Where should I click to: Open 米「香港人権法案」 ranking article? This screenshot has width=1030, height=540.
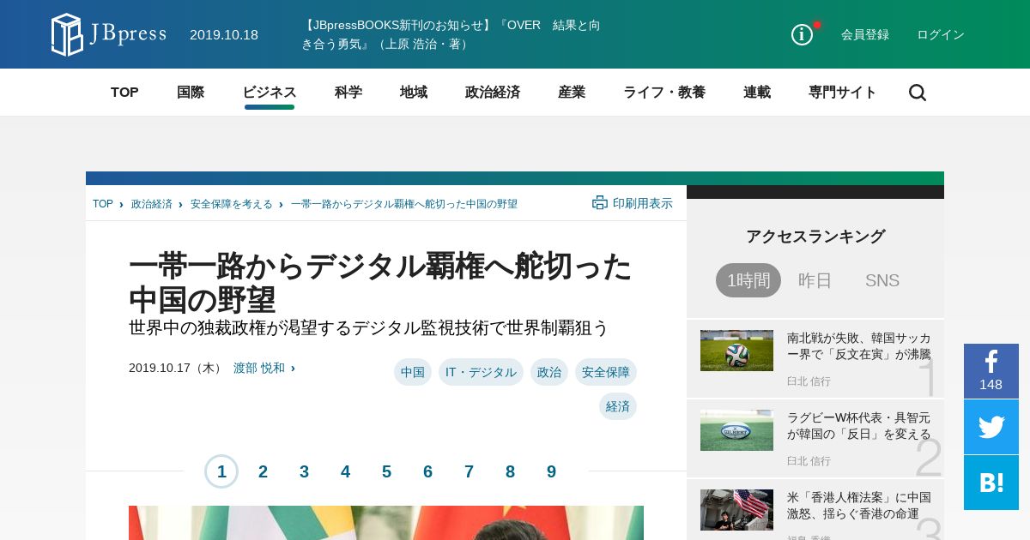[859, 505]
